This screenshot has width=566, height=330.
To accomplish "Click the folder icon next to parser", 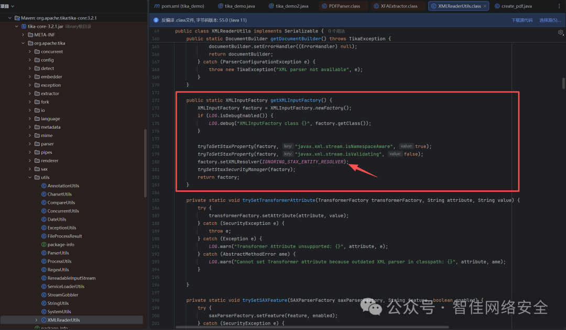I will click(x=37, y=144).
